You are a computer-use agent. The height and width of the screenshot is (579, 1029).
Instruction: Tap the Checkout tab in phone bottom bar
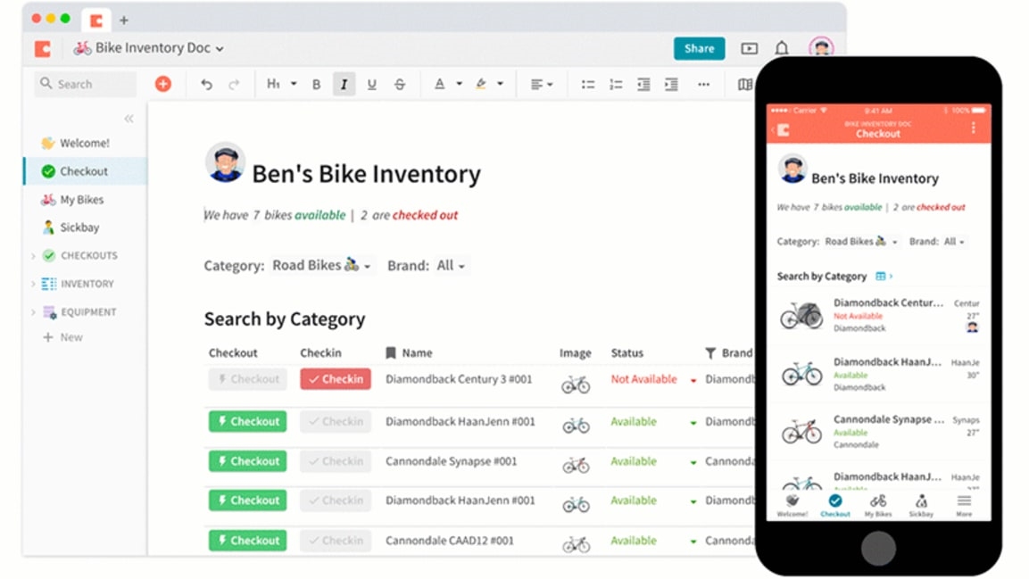[x=834, y=506]
